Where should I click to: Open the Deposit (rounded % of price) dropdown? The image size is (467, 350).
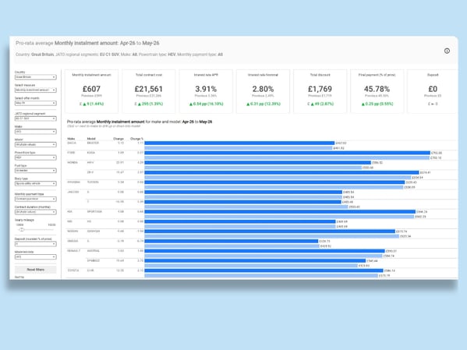tap(35, 244)
